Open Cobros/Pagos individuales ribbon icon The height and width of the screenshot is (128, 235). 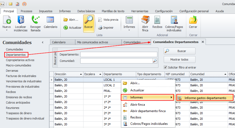[174, 20]
